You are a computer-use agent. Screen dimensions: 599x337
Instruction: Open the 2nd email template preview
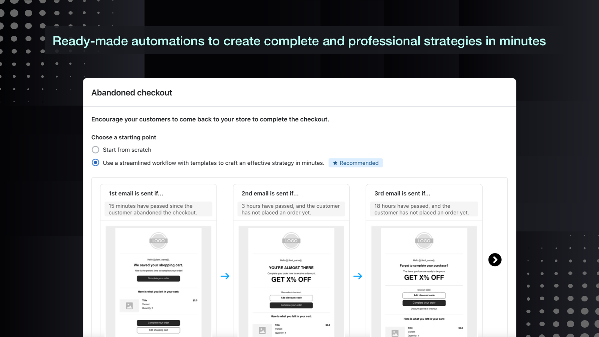(291, 282)
